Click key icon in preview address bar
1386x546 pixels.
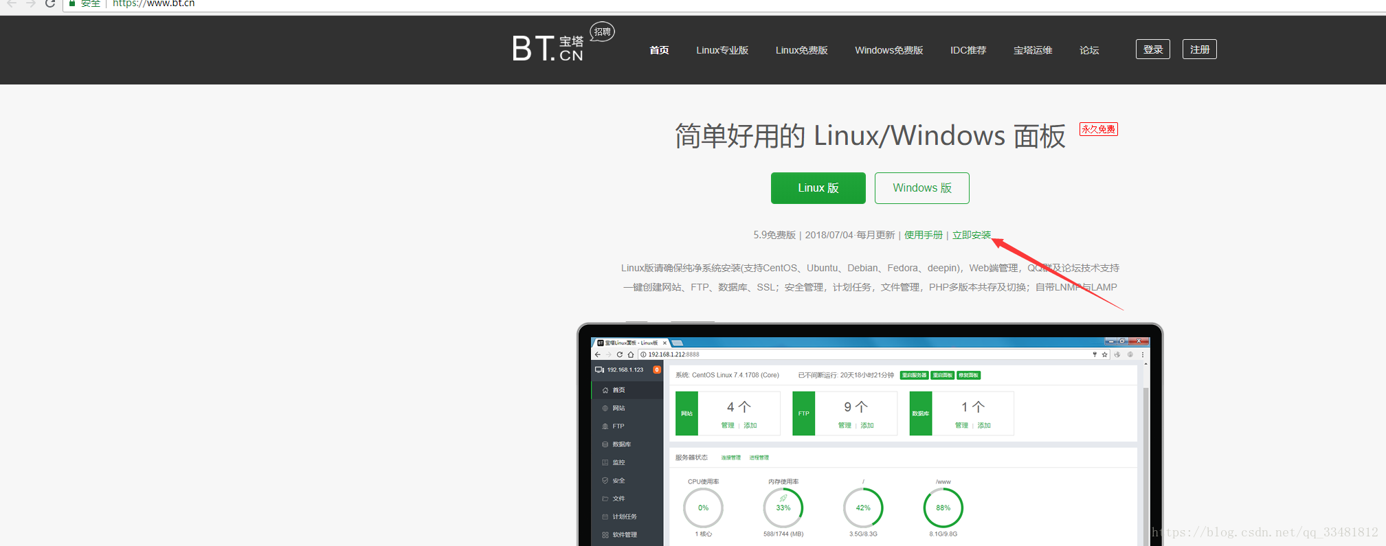(x=1095, y=354)
